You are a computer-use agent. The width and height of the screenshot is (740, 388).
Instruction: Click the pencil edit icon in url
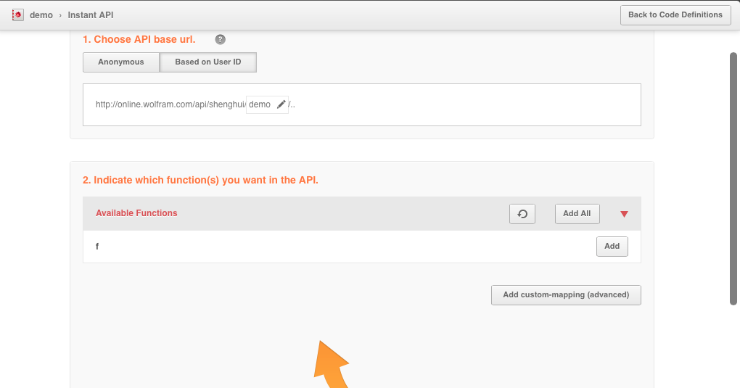click(281, 104)
